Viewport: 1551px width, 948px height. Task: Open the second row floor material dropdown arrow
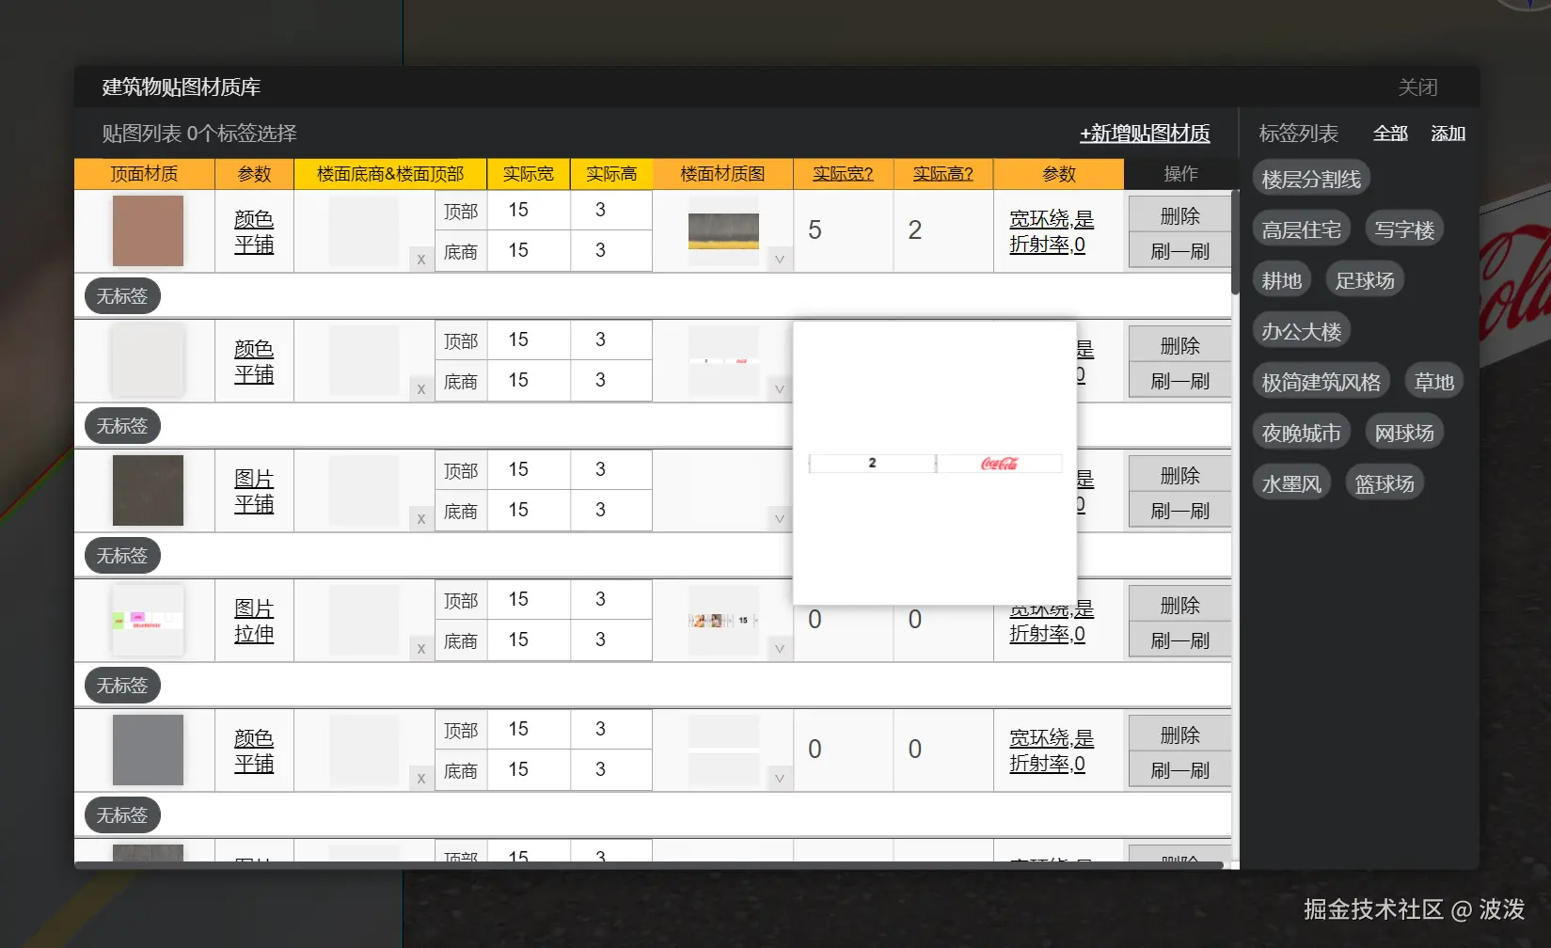pyautogui.click(x=779, y=388)
